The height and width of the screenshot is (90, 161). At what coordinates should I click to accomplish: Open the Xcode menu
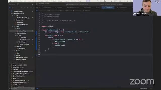(16, 1)
